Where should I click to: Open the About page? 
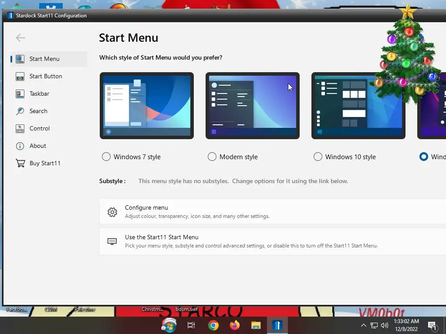(x=49, y=146)
